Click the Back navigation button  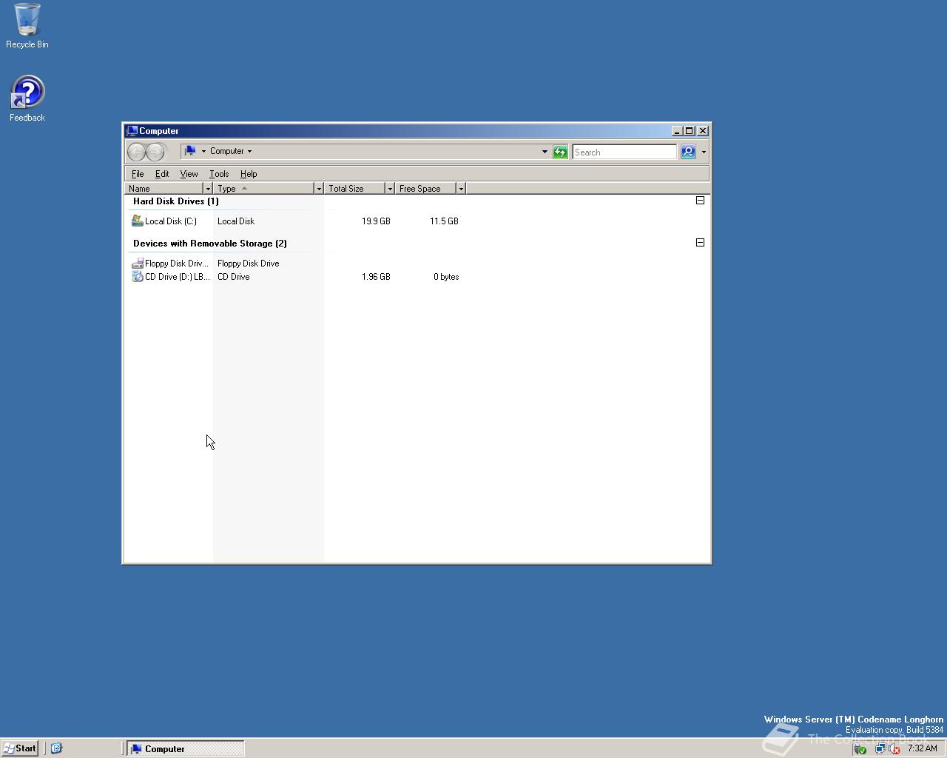pos(137,152)
